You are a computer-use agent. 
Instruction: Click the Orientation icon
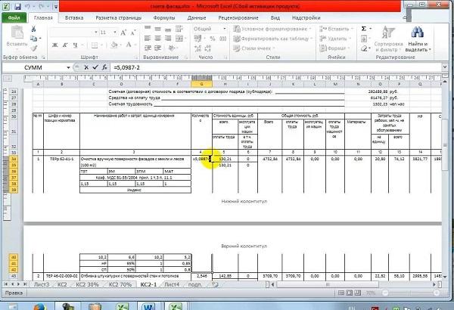(x=172, y=48)
